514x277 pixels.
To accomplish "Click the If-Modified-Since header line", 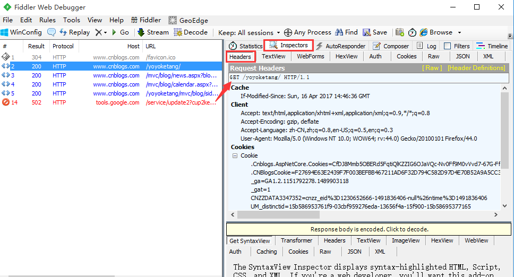I will coord(305,96).
